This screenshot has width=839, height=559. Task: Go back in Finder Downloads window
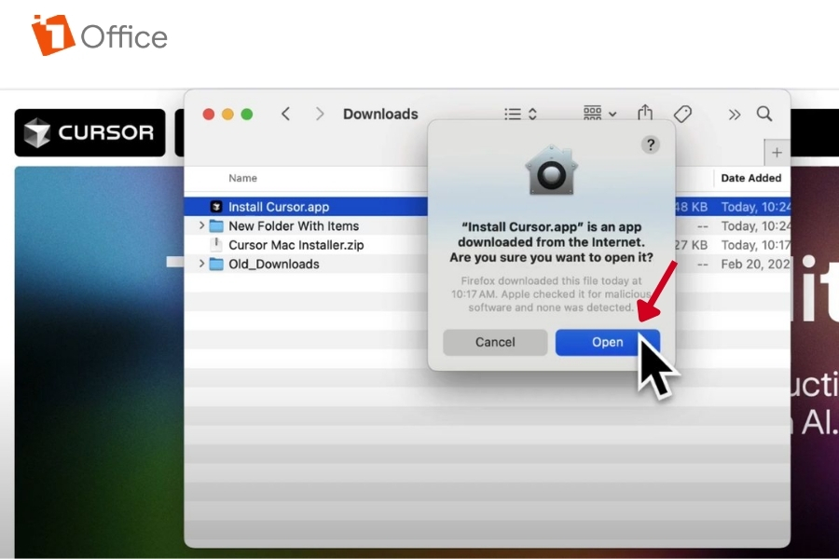point(286,114)
